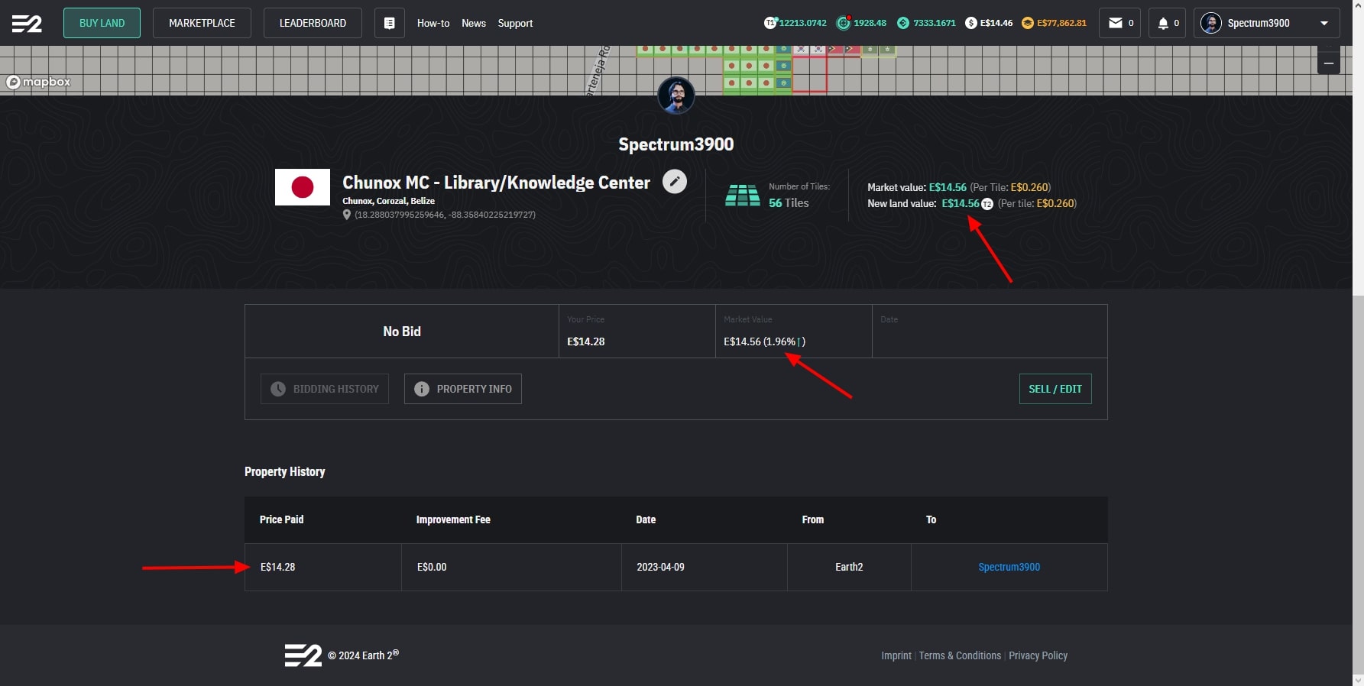Open Property Info
1364x686 pixels.
coord(462,389)
